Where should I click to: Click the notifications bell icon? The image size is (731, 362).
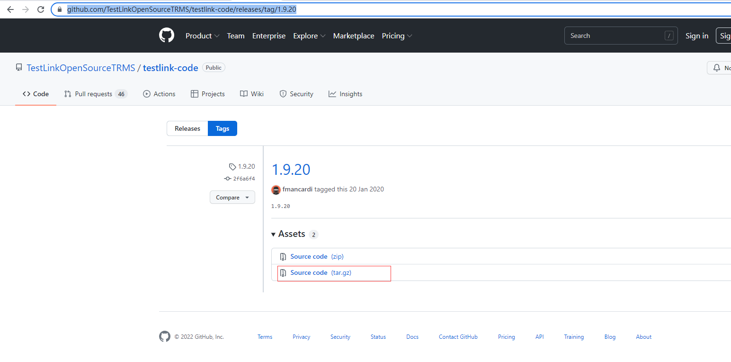[717, 68]
